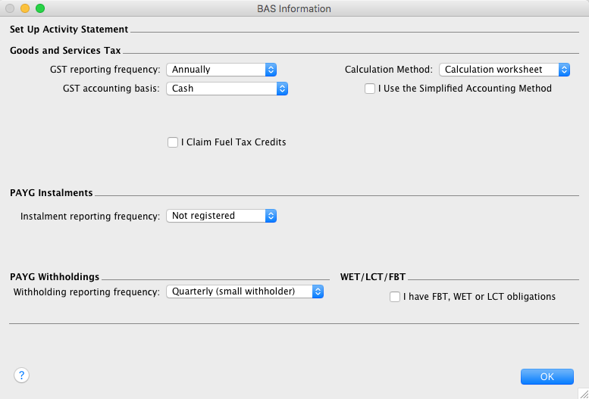Click the resize grip in the window corner

point(582,392)
